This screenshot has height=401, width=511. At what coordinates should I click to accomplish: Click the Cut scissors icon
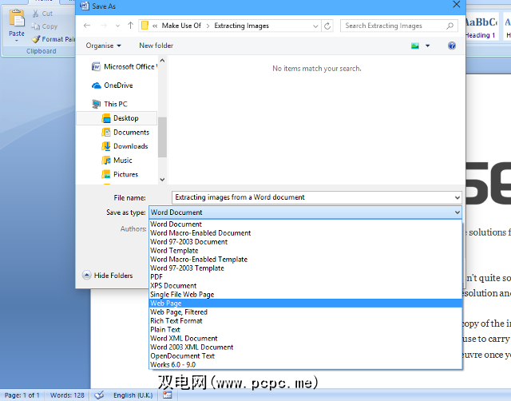[35, 14]
